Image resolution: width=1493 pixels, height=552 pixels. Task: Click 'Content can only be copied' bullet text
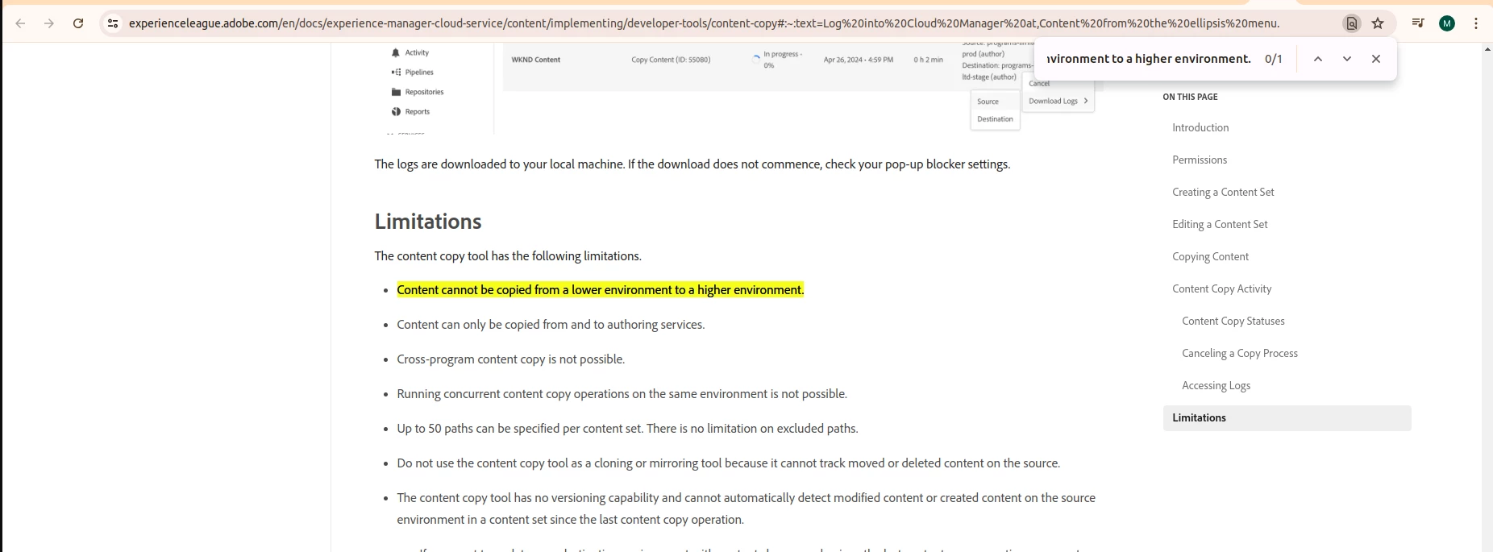[x=551, y=325]
